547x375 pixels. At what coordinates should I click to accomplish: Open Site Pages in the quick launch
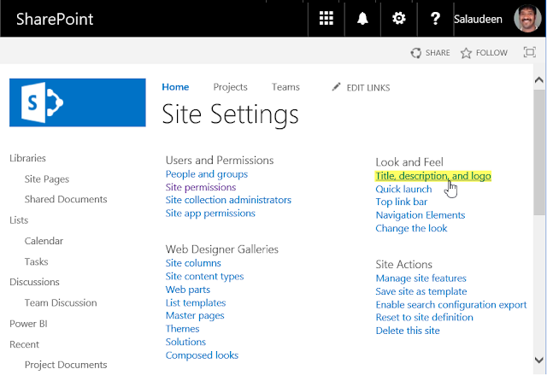[47, 179]
